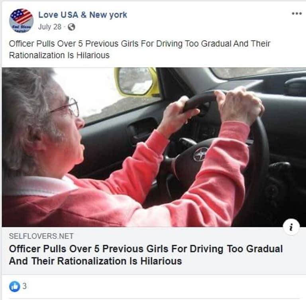Click the 'And Their Rationalization Is Hilarious' headline line
This screenshot has width=306, height=300.
pos(96,261)
